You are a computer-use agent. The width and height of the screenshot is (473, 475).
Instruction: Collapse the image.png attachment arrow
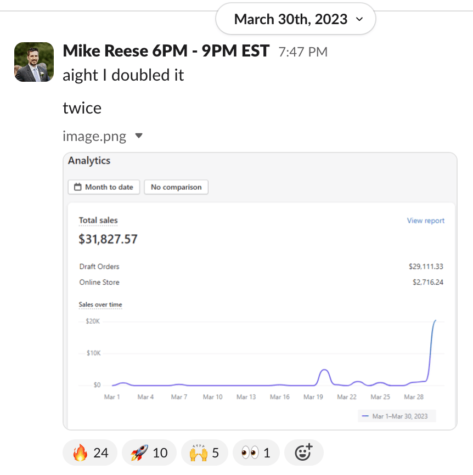139,135
